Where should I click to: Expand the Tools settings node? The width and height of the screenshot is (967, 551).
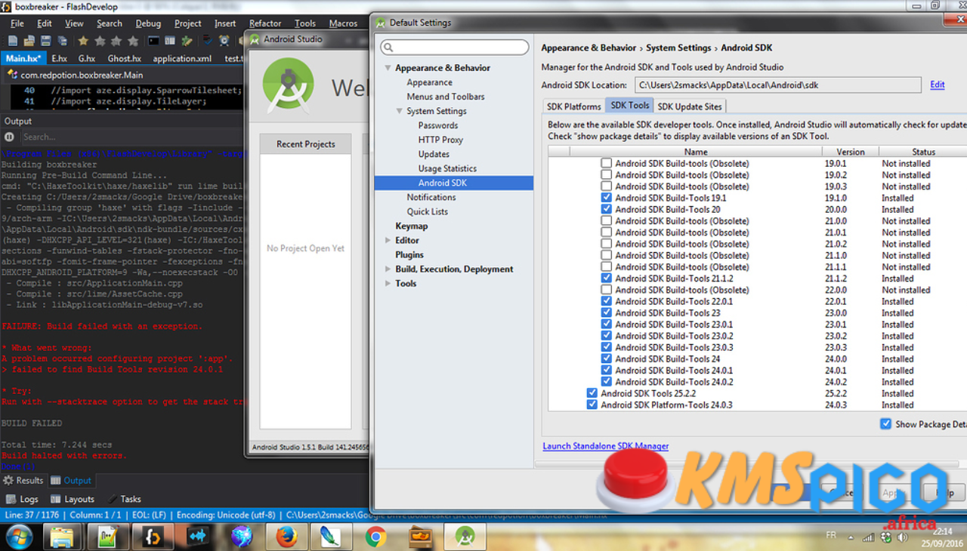pyautogui.click(x=388, y=283)
